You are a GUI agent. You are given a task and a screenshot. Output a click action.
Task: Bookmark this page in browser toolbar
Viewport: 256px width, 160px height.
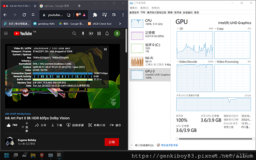pyautogui.click(x=33, y=15)
